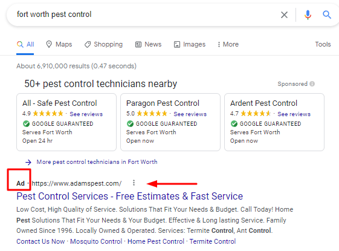The height and width of the screenshot is (251, 339).
Task: See reviews for Ardent Pest Control
Action: point(294,114)
